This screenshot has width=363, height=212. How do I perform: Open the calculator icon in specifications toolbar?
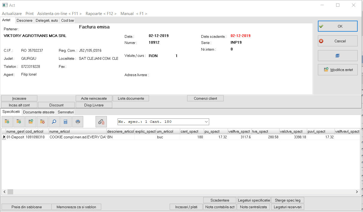click(x=66, y=122)
